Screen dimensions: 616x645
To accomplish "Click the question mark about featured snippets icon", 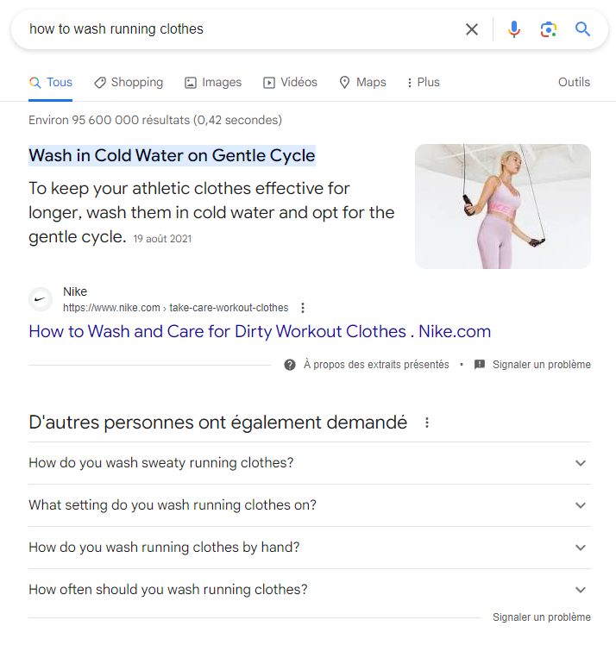I will [x=290, y=365].
